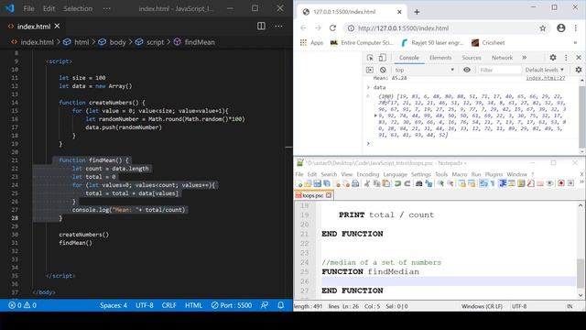The width and height of the screenshot is (586, 330).
Task: Open the Edit menu in VS Code
Action: 49,8
